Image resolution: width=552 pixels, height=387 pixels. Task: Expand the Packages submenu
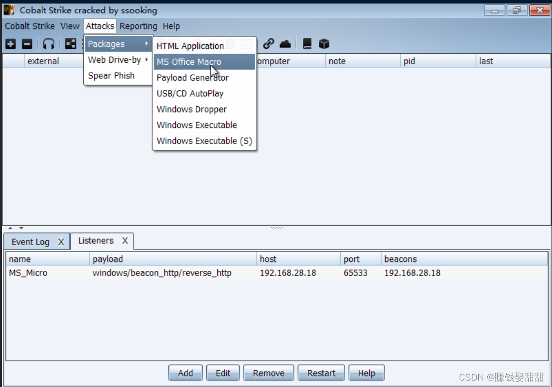(x=118, y=44)
